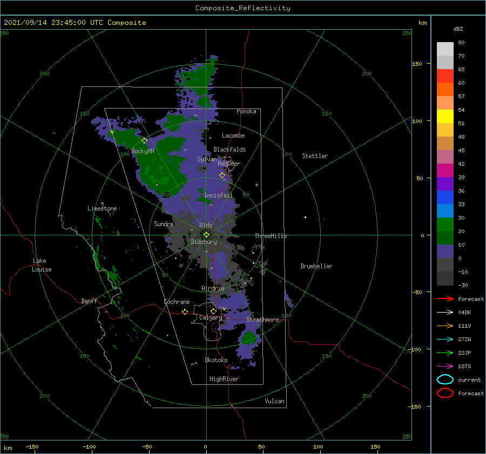
Task: Select the Stettler label
Action: pyautogui.click(x=315, y=156)
